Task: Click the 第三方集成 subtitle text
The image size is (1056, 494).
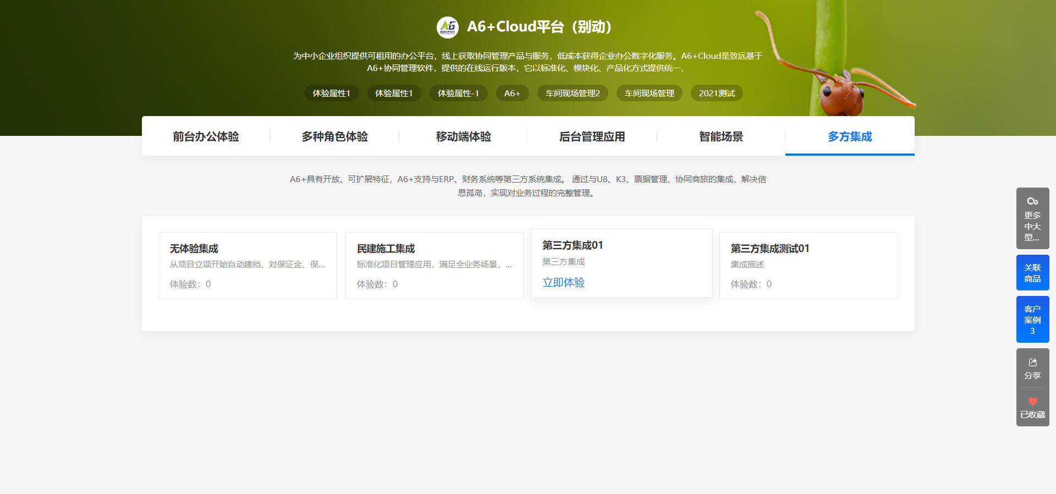Action: point(563,262)
